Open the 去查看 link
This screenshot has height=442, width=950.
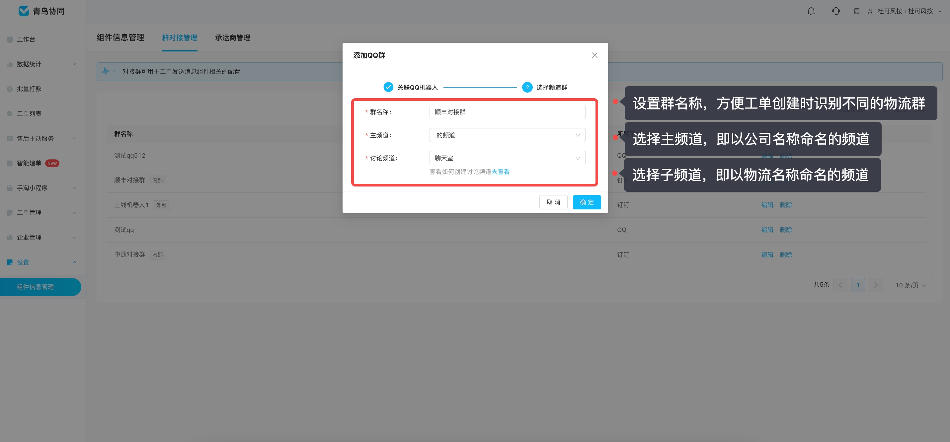(x=501, y=172)
